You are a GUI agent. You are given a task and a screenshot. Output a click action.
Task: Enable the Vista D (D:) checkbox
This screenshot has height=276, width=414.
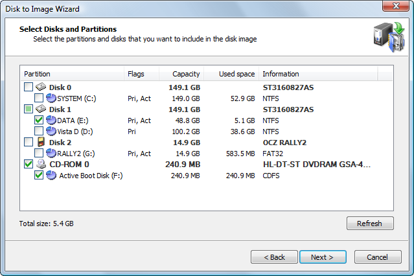click(x=39, y=132)
